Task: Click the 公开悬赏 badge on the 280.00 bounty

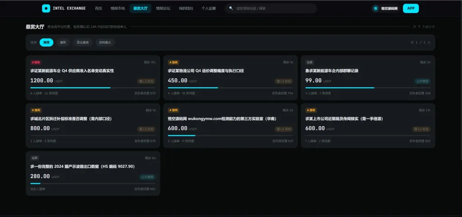Action: 148,177
